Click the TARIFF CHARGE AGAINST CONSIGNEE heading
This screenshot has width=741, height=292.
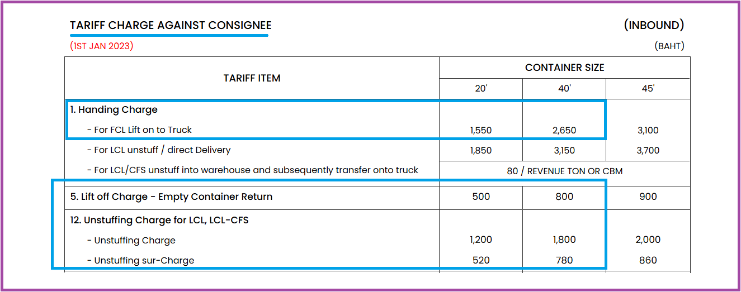pyautogui.click(x=171, y=26)
